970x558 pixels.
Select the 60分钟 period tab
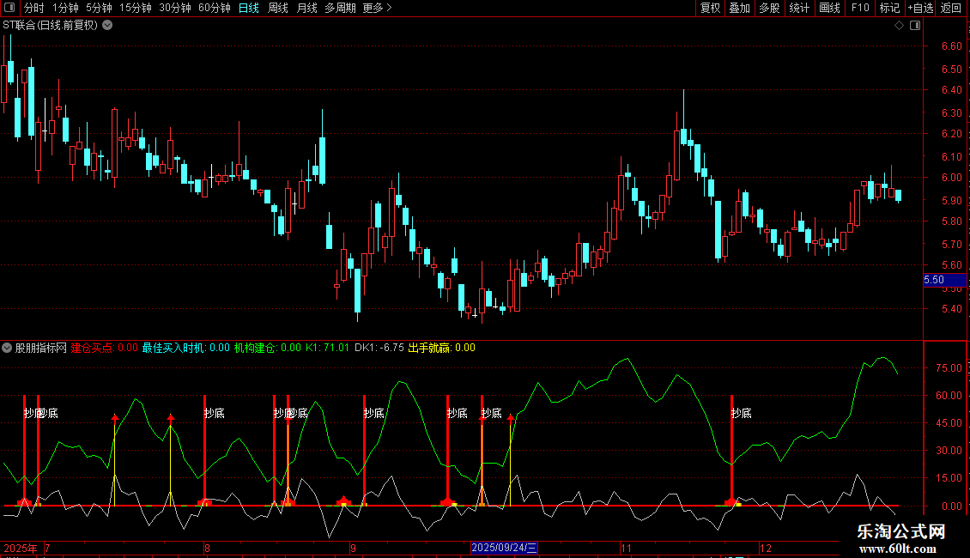point(214,8)
